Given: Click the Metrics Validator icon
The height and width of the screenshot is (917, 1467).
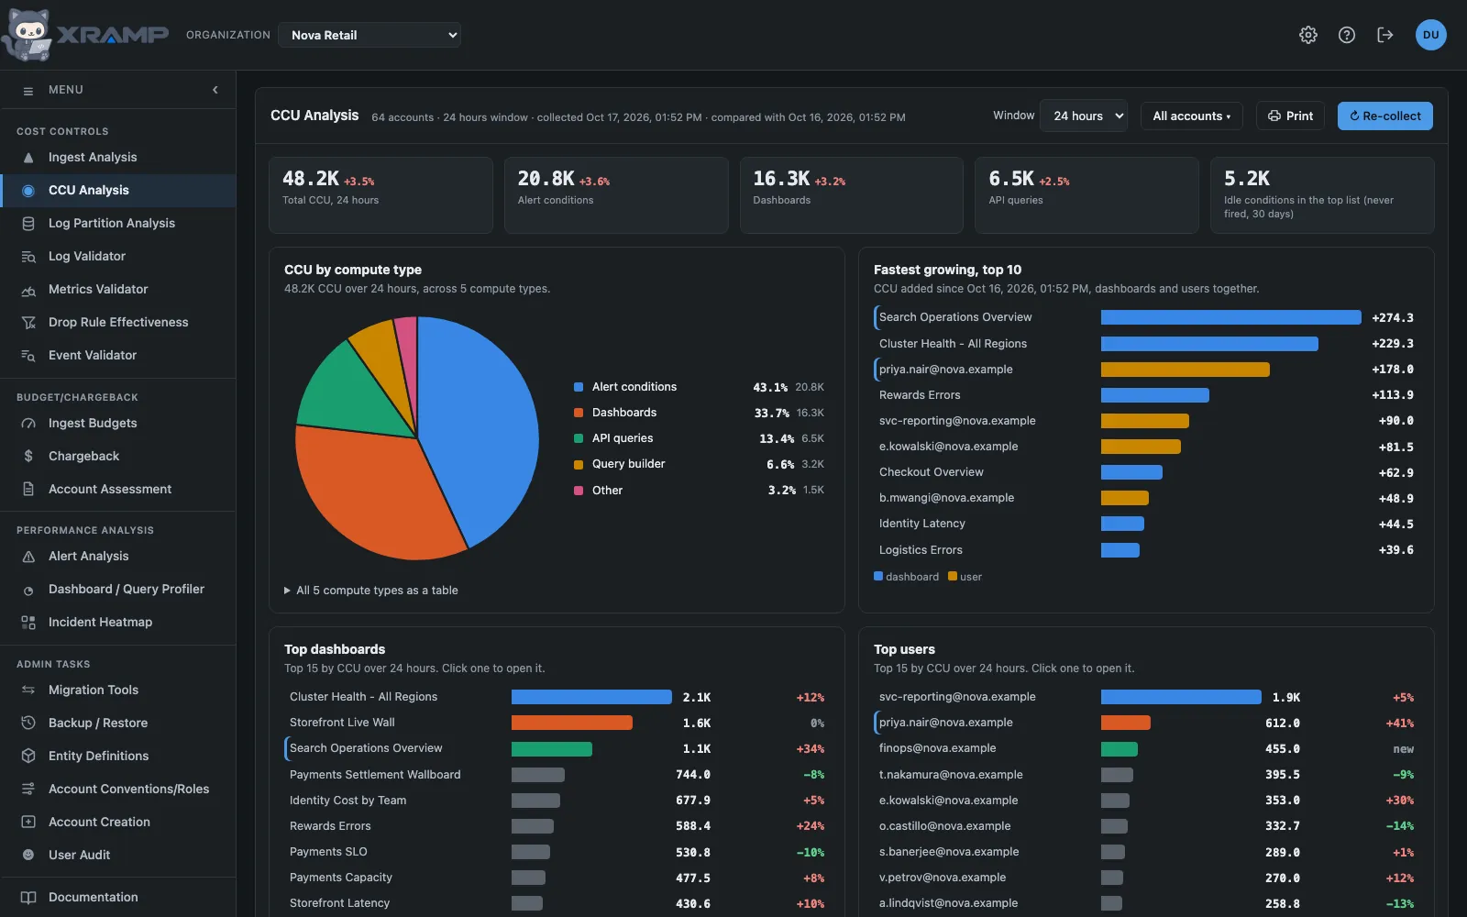Looking at the screenshot, I should [x=28, y=290].
